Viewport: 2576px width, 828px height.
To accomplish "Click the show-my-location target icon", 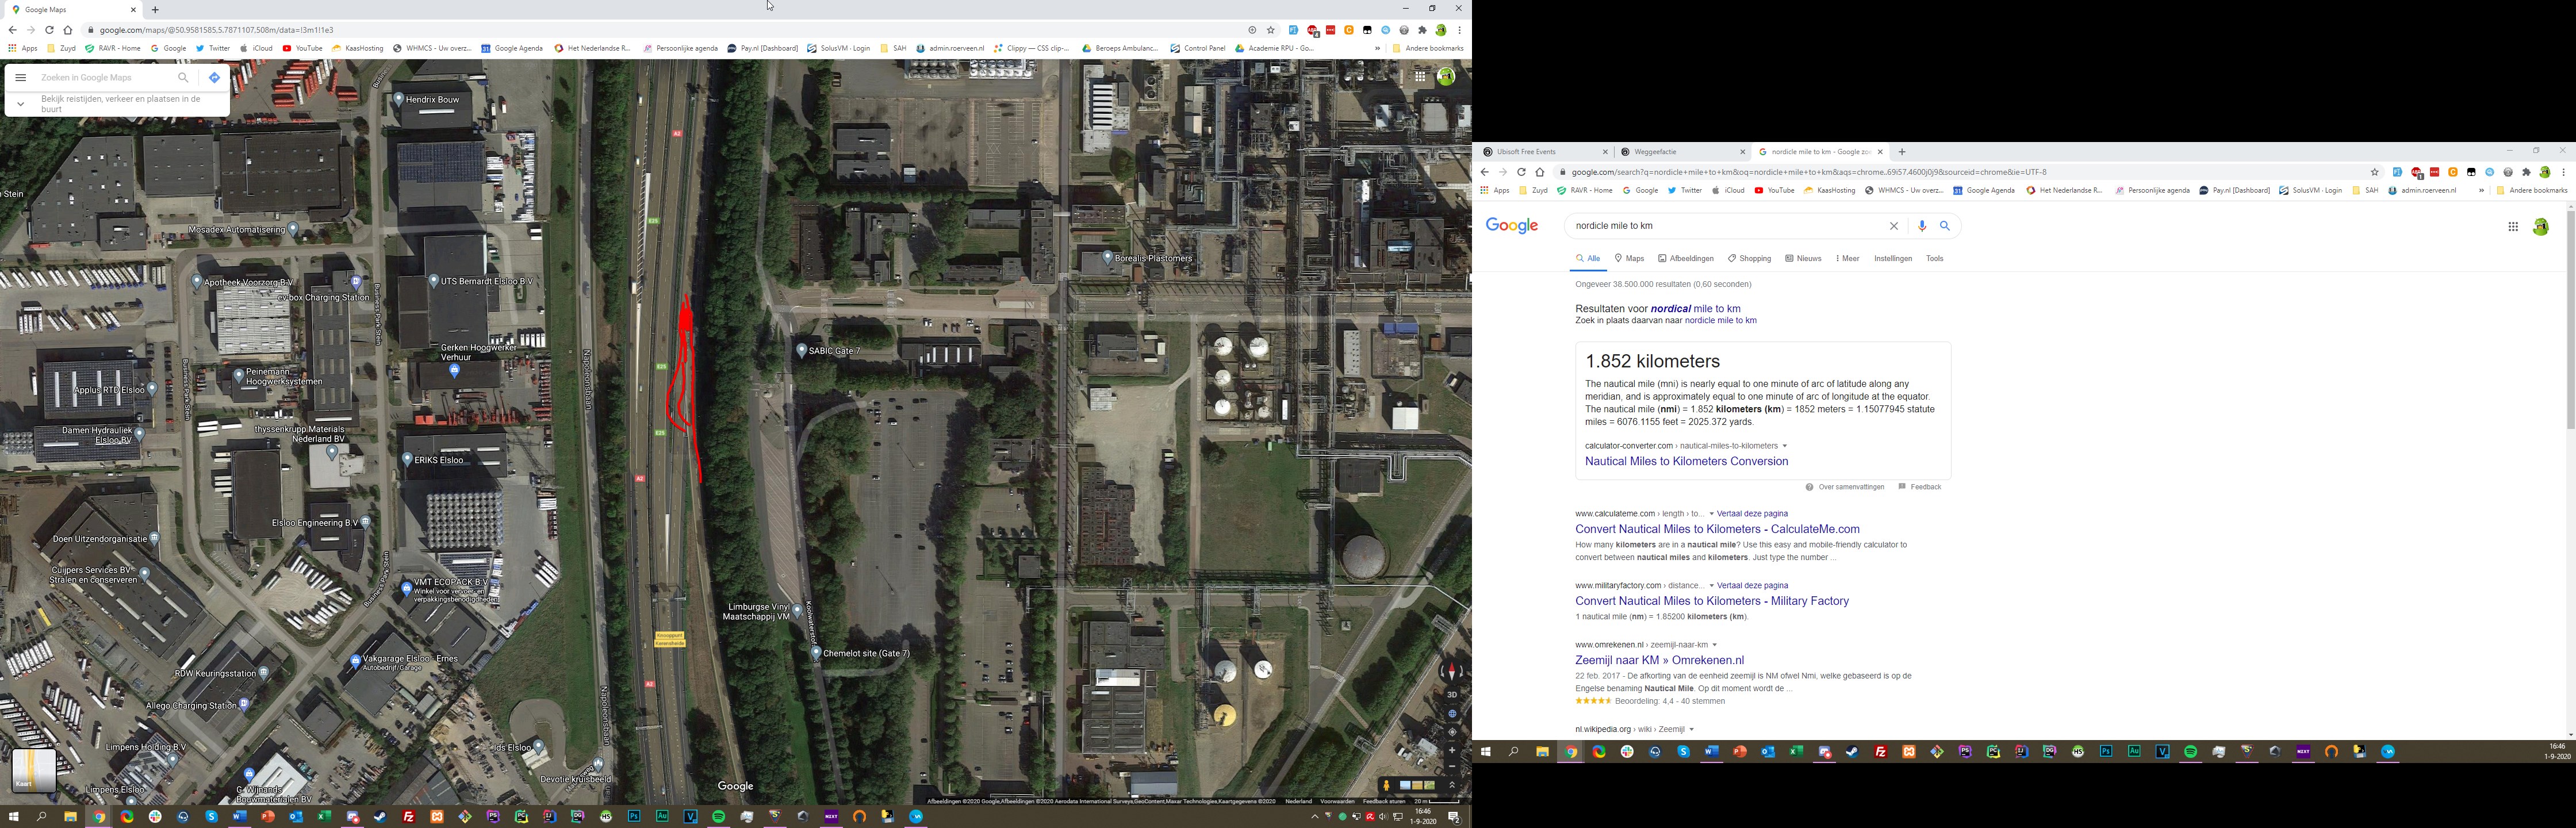I will tap(1452, 732).
